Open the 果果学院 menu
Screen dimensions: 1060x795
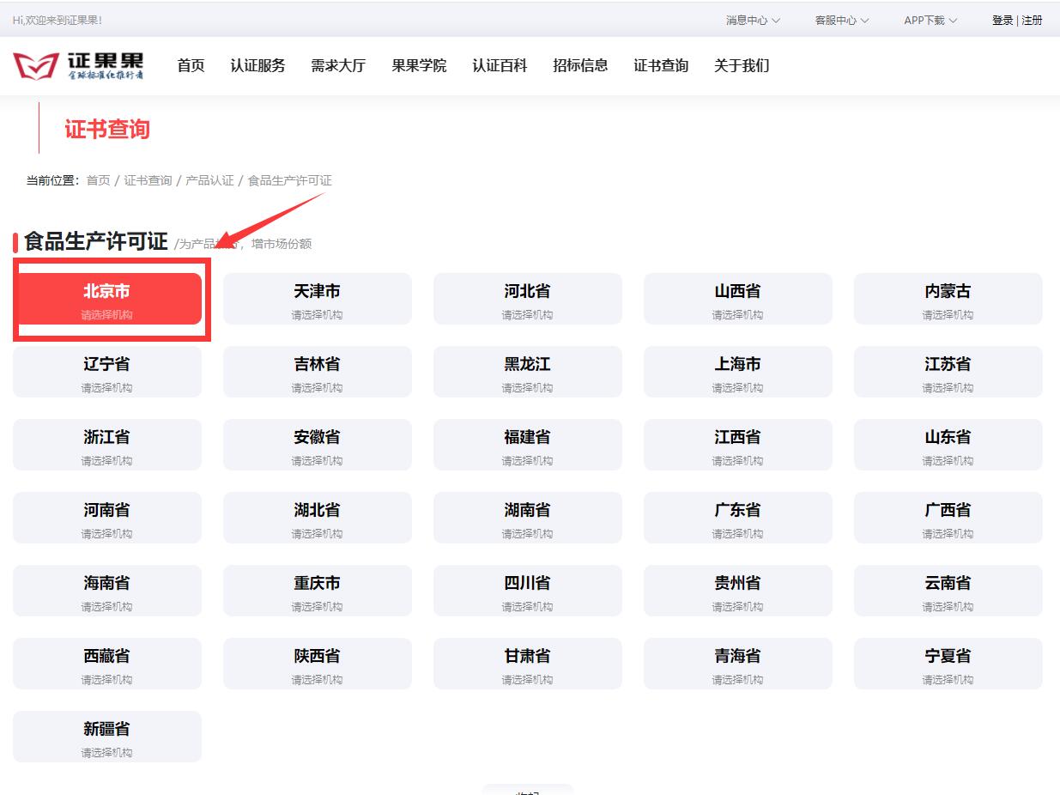(418, 65)
